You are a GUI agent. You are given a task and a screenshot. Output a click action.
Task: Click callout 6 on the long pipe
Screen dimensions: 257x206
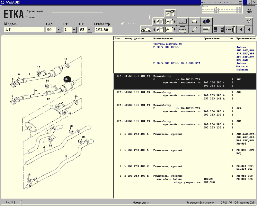pos(66,156)
